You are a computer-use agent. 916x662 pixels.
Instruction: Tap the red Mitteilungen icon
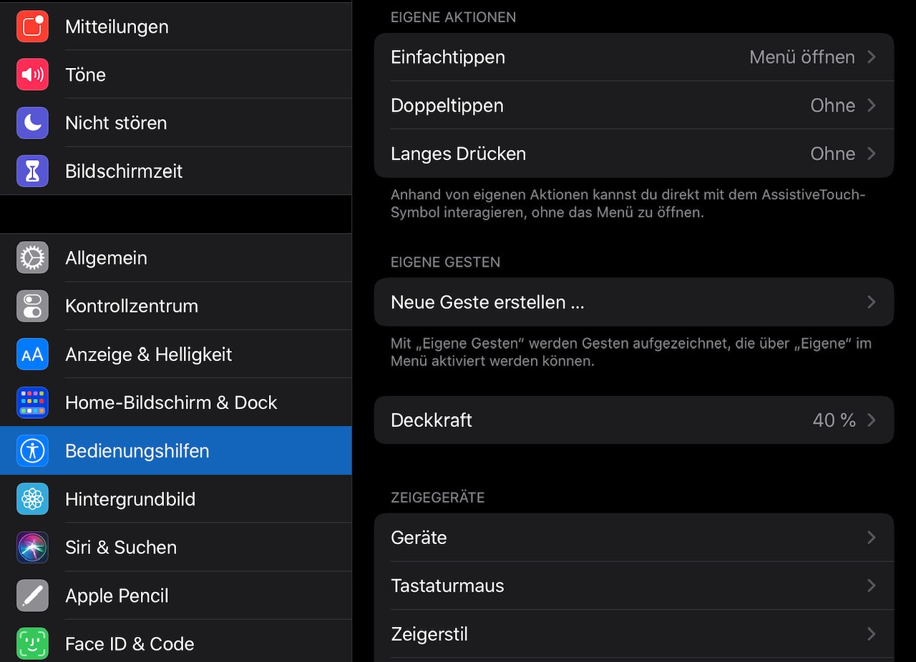coord(32,26)
